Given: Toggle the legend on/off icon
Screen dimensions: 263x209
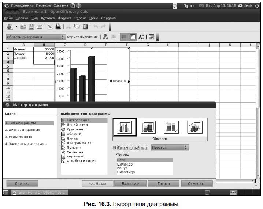Looking at the screenshot, I should pos(133,37).
